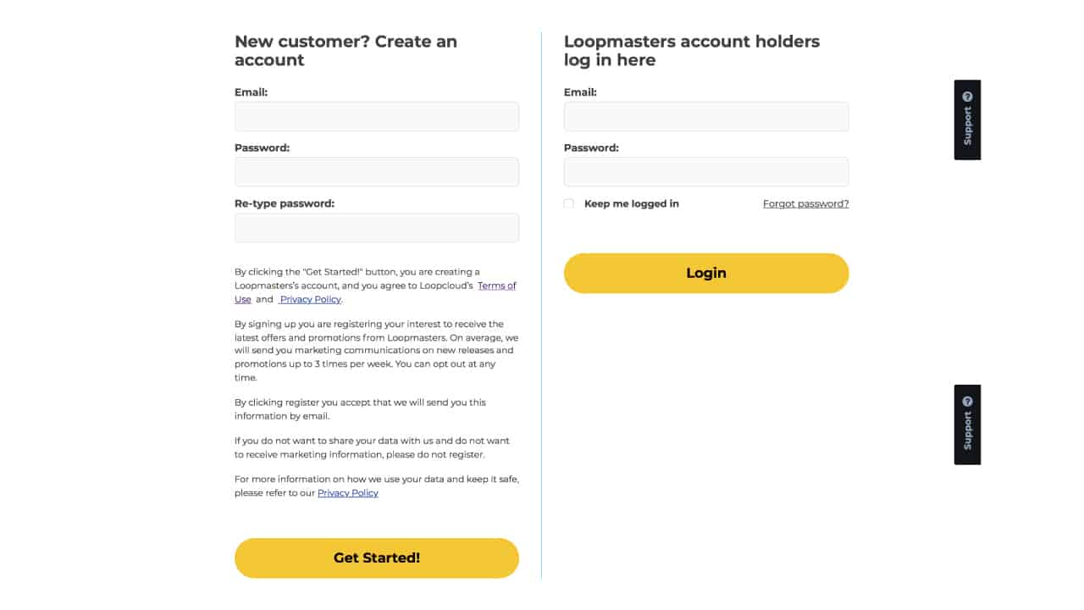The width and height of the screenshot is (1084, 610).
Task: Click the "New customer? Create an account" heading
Action: tap(346, 51)
